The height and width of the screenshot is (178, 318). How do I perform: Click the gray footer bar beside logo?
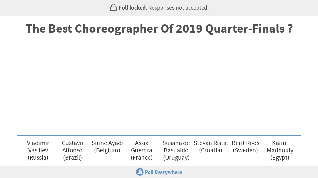point(243,172)
